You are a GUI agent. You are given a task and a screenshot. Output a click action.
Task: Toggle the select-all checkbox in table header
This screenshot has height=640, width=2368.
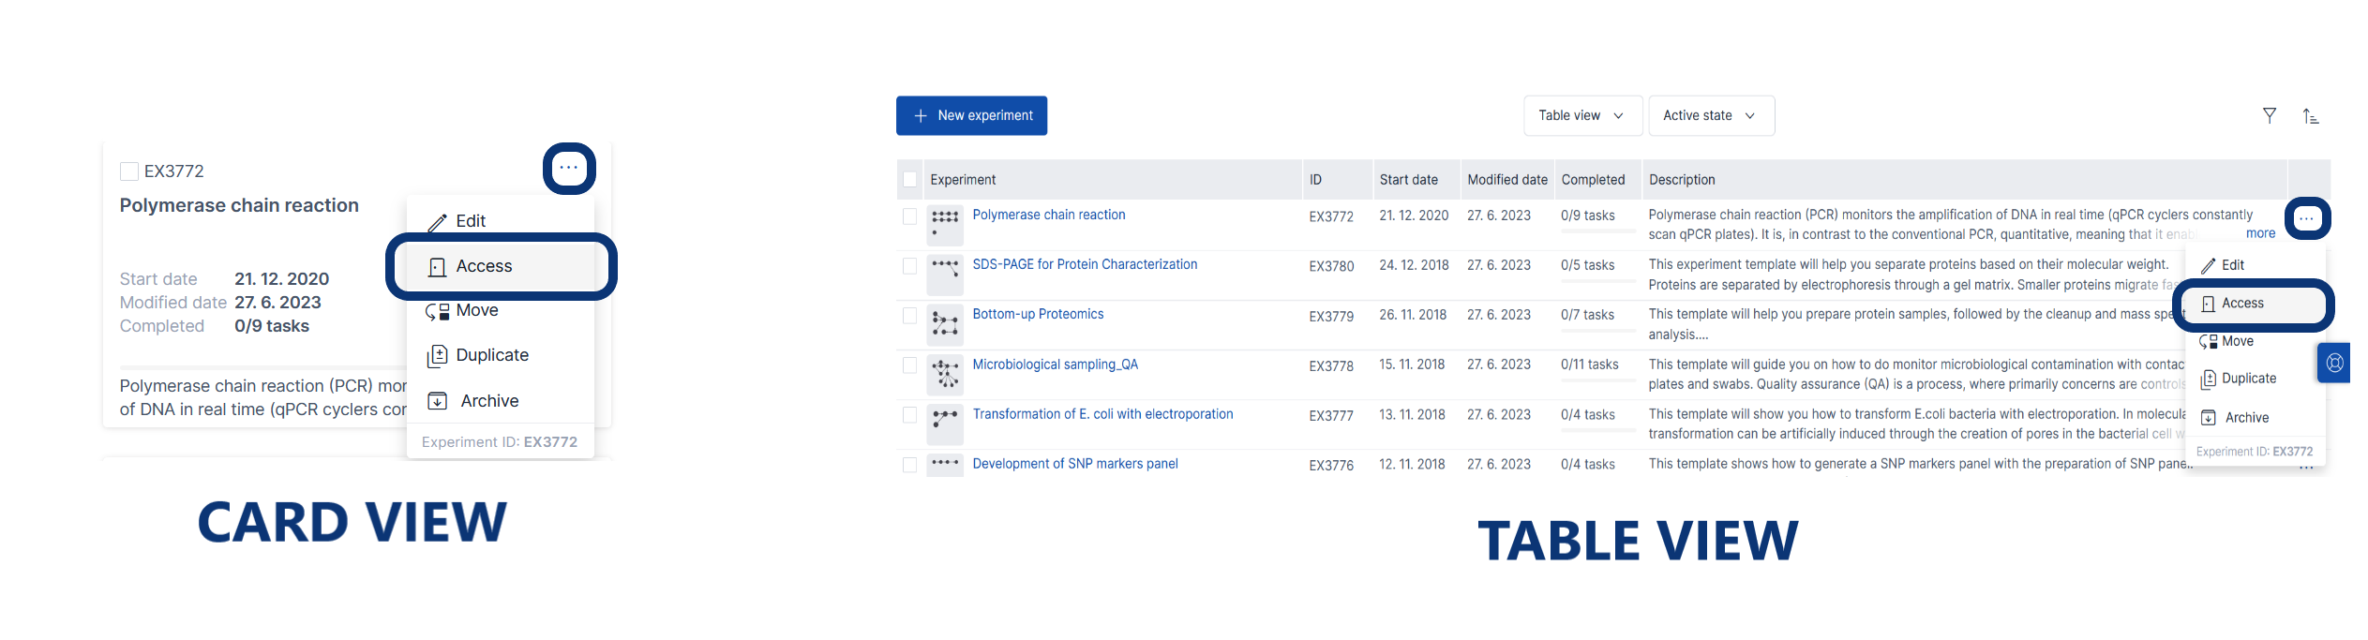[x=909, y=180]
